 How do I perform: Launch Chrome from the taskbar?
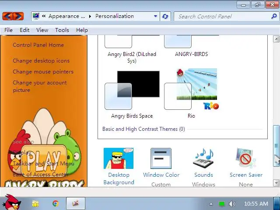pos(56,203)
